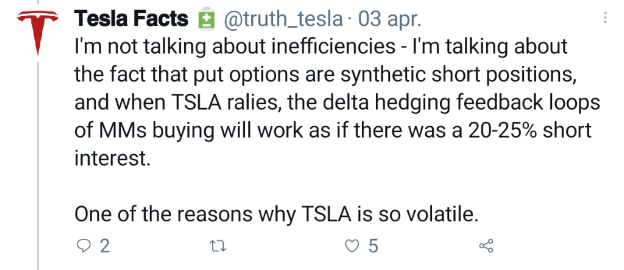Retweet this post using the retweet icon
Viewport: 624px width, 270px height.
pos(218,246)
